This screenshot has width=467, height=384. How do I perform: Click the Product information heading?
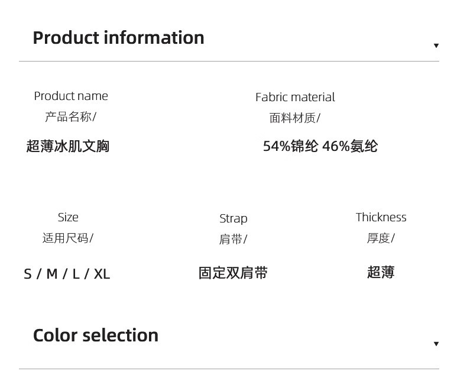(118, 38)
